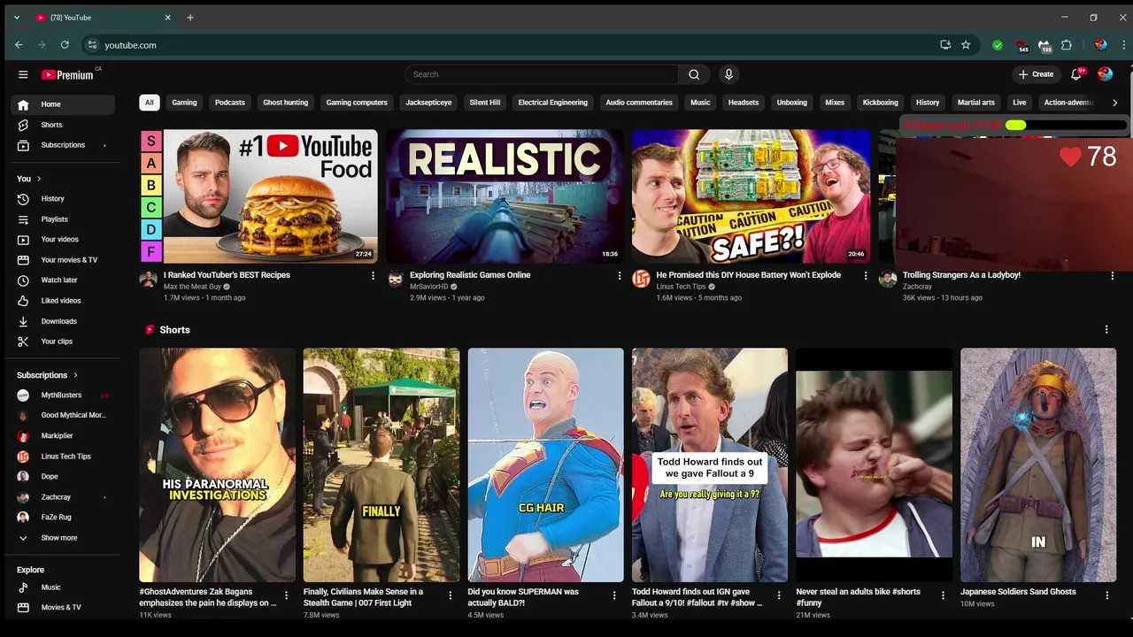Screen dimensions: 1133x637
Task: Open Shorts in the sidebar
Action: point(63,125)
